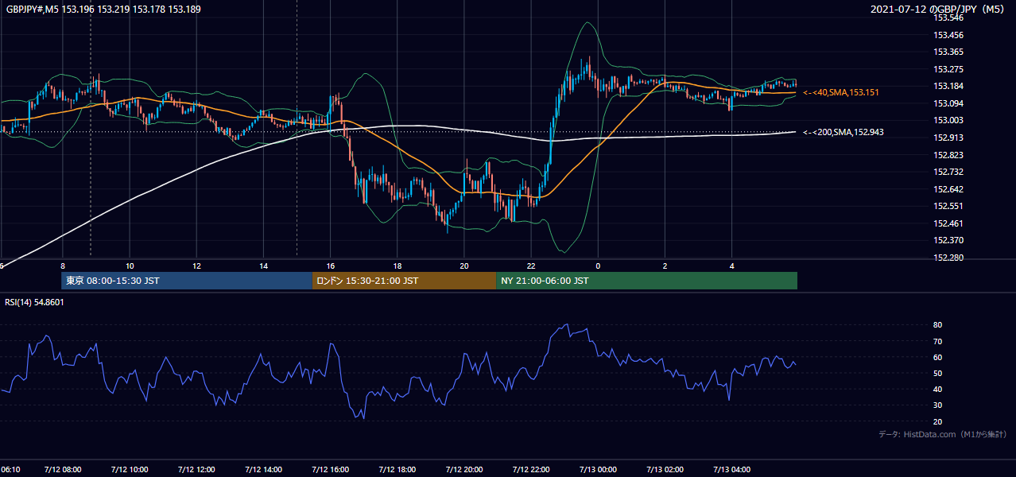The width and height of the screenshot is (1016, 477).
Task: Click hour tick 4 under the price chart
Action: pos(731,266)
